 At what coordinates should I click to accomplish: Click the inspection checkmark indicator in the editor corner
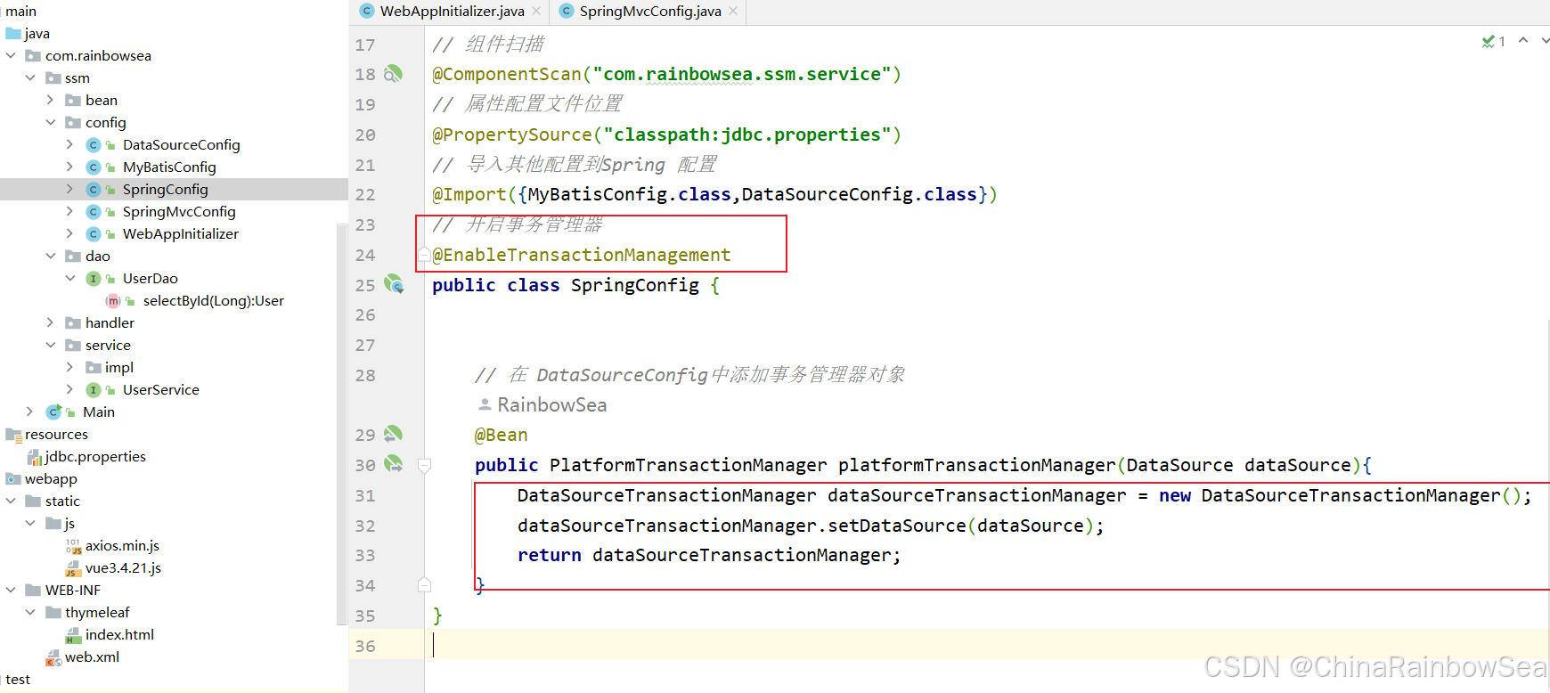pyautogui.click(x=1488, y=41)
